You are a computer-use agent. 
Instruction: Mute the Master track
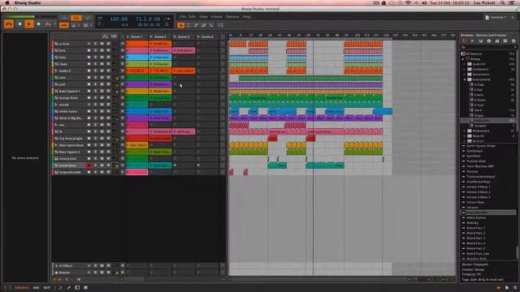(x=102, y=273)
